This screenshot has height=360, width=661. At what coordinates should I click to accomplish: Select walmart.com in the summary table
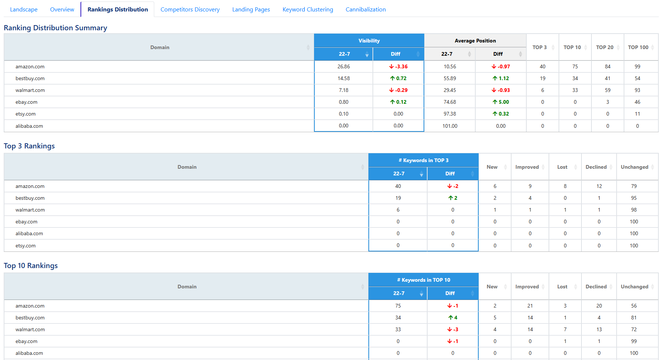click(x=30, y=90)
